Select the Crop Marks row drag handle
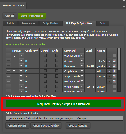The width and height of the screenshot is (126, 134). coord(8,71)
